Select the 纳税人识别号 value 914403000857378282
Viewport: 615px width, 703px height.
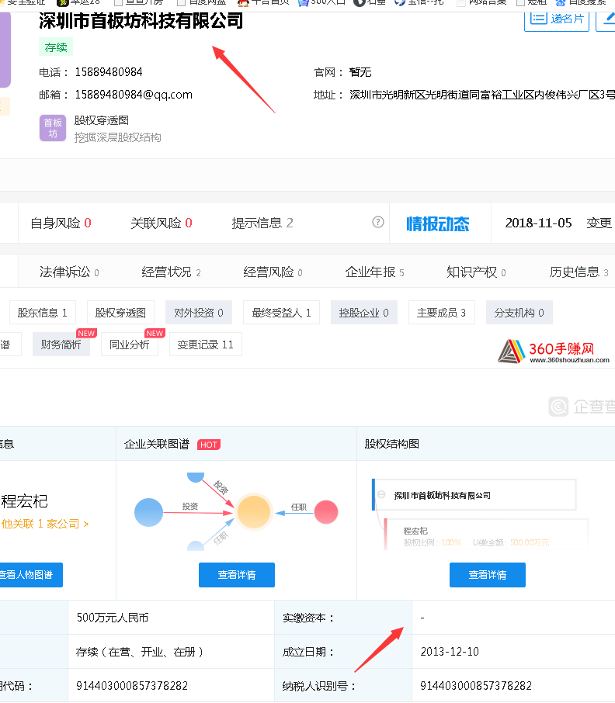click(476, 686)
